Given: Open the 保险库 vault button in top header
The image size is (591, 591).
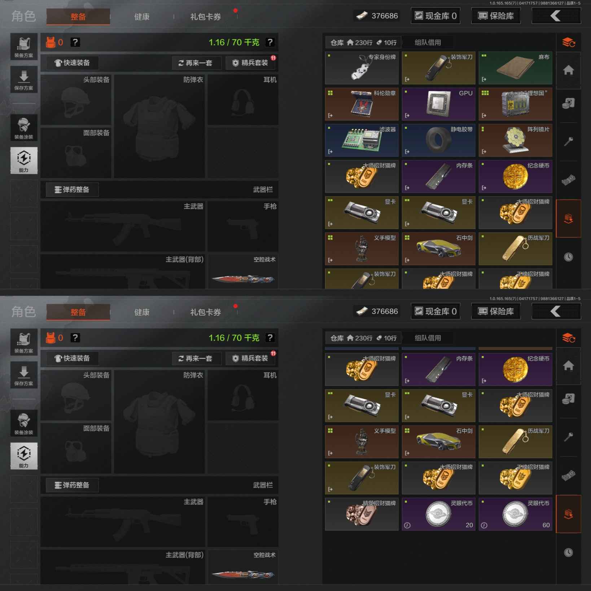Looking at the screenshot, I should [496, 16].
